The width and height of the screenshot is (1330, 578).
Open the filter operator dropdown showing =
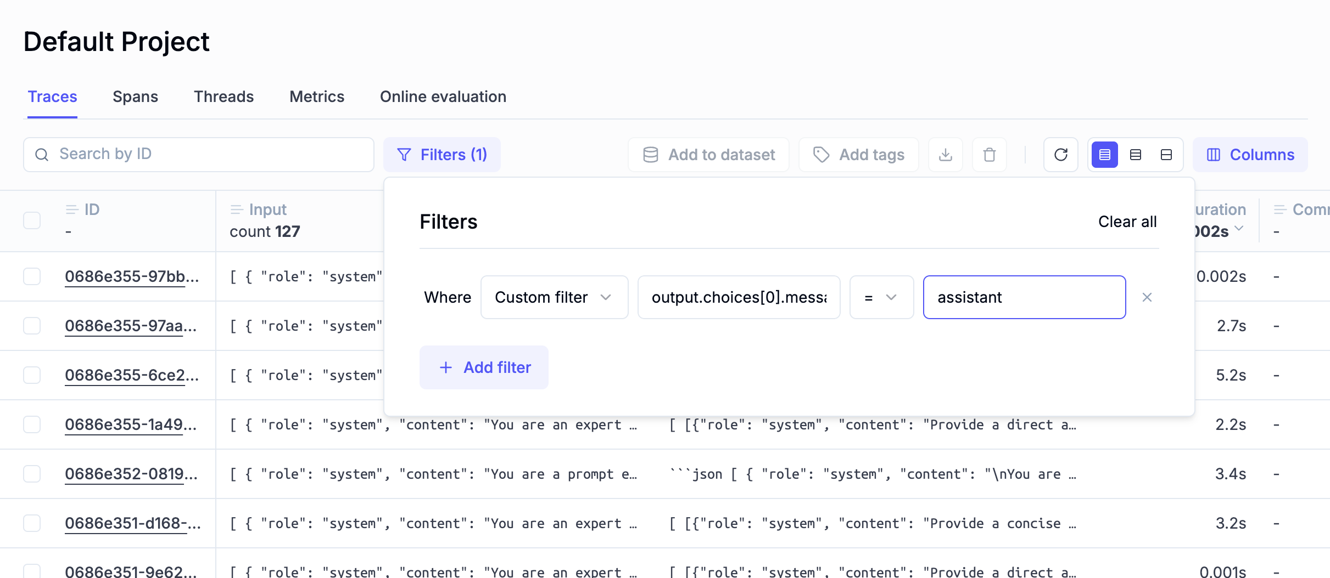[x=881, y=297]
